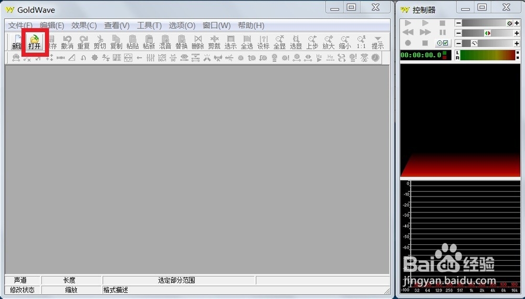Click the 声道 status bar cell
The height and width of the screenshot is (299, 525).
[23, 280]
